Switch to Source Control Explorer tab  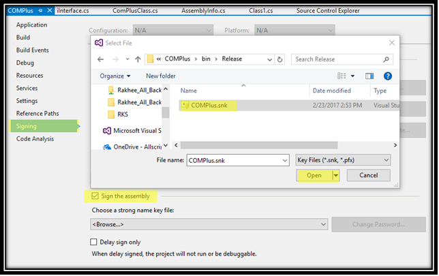click(328, 11)
